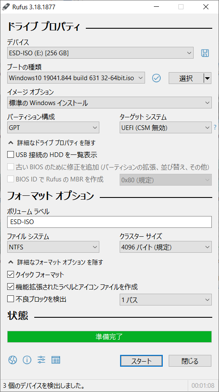Screen dimensions: 219x392
Task: Open the arrow menu next to 選択 button
Action: (x=207, y=78)
